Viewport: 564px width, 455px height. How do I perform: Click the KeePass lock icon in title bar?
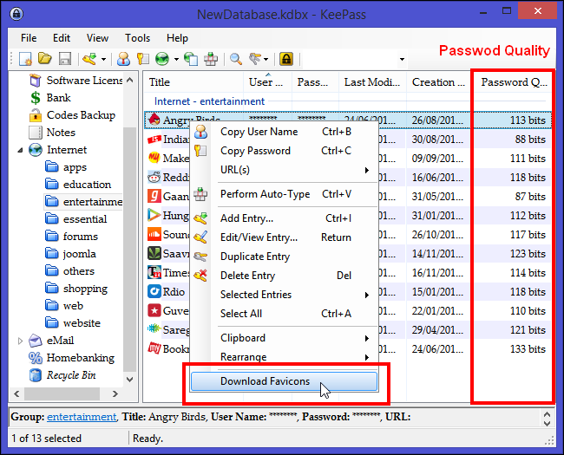pyautogui.click(x=16, y=14)
